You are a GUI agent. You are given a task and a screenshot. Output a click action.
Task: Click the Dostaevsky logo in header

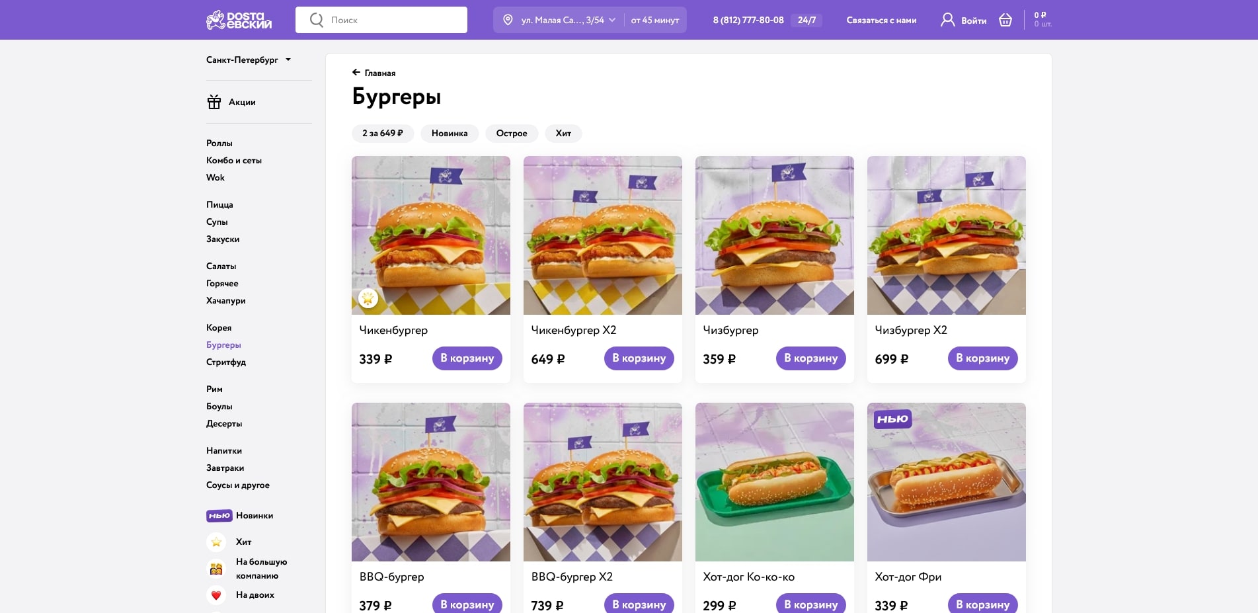pyautogui.click(x=239, y=20)
